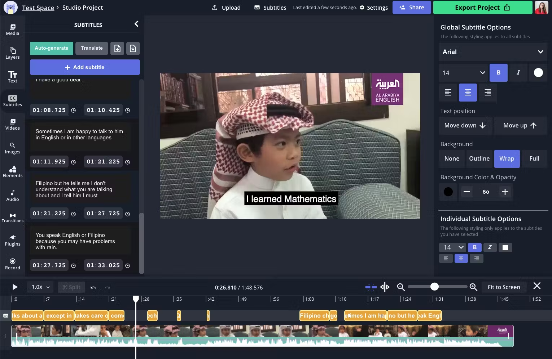The height and width of the screenshot is (359, 552).
Task: Open project Settings
Action: click(374, 7)
